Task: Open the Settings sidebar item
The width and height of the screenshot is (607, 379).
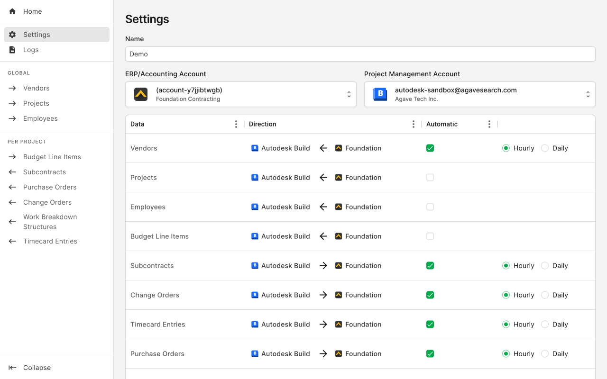Action: pyautogui.click(x=56, y=35)
